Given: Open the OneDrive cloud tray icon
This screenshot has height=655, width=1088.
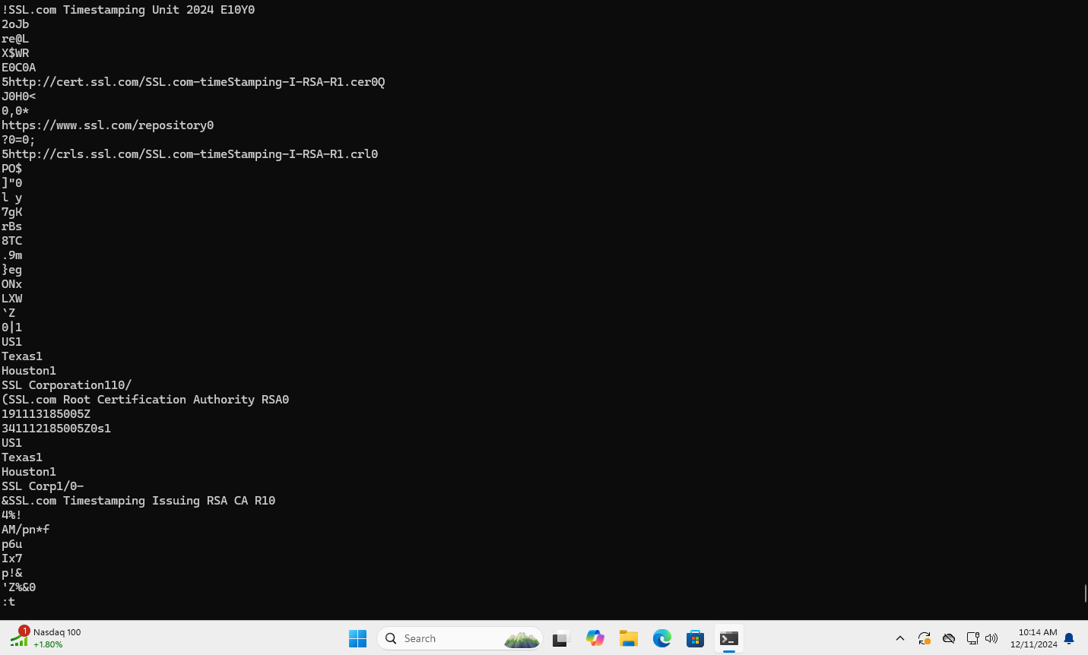Looking at the screenshot, I should (949, 638).
